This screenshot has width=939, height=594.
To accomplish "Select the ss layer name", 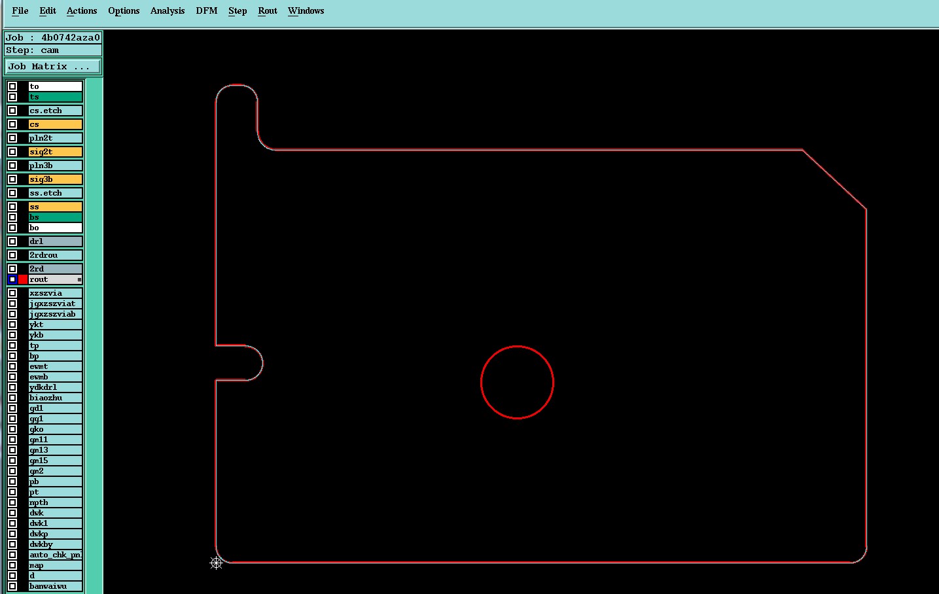I will click(x=56, y=207).
